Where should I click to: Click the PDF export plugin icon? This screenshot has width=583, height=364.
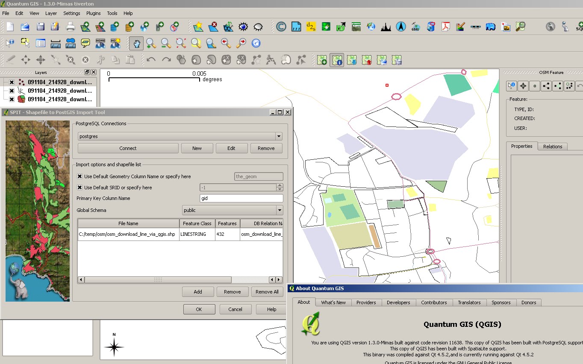coord(446,27)
